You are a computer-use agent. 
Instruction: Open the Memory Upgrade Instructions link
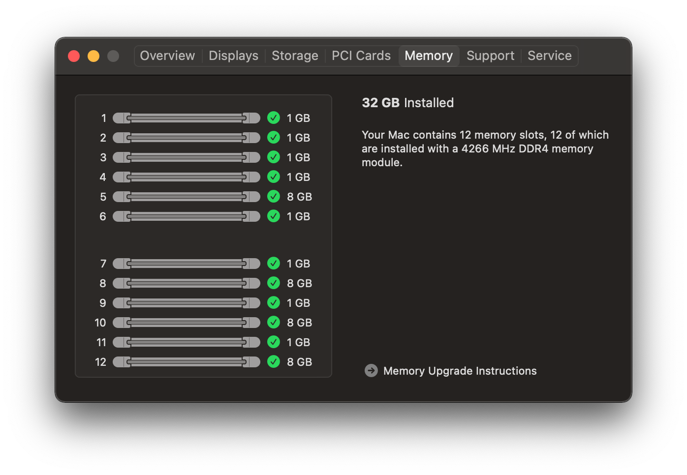pos(460,371)
